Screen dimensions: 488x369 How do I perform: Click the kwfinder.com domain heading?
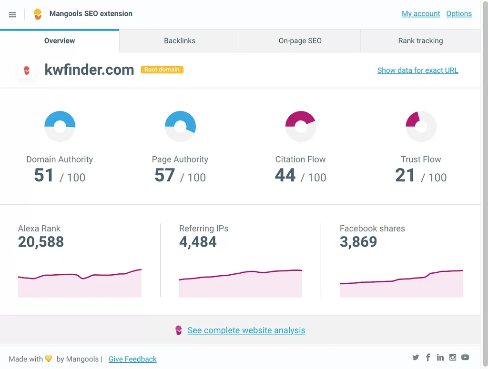point(89,70)
